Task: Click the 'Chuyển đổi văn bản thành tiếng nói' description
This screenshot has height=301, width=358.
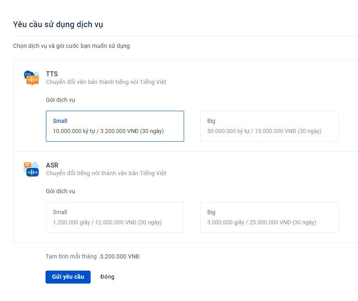Action: click(106, 82)
